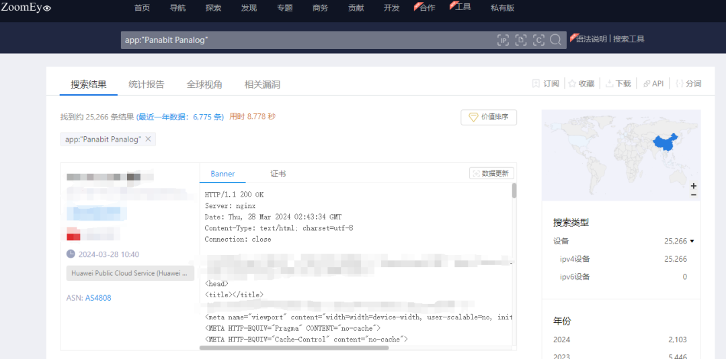Click the 设备 search type row
The image size is (726, 359).
[x=623, y=241]
